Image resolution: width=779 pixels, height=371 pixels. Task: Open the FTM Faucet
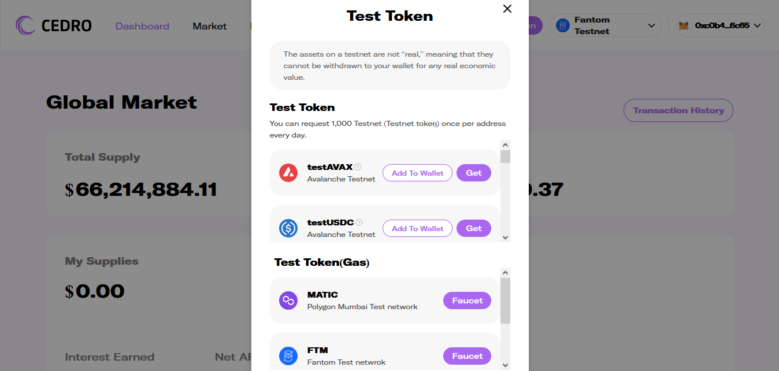pos(467,356)
